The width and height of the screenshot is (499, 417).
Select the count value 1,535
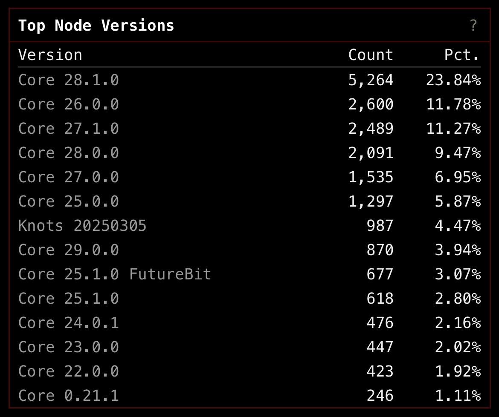(371, 177)
